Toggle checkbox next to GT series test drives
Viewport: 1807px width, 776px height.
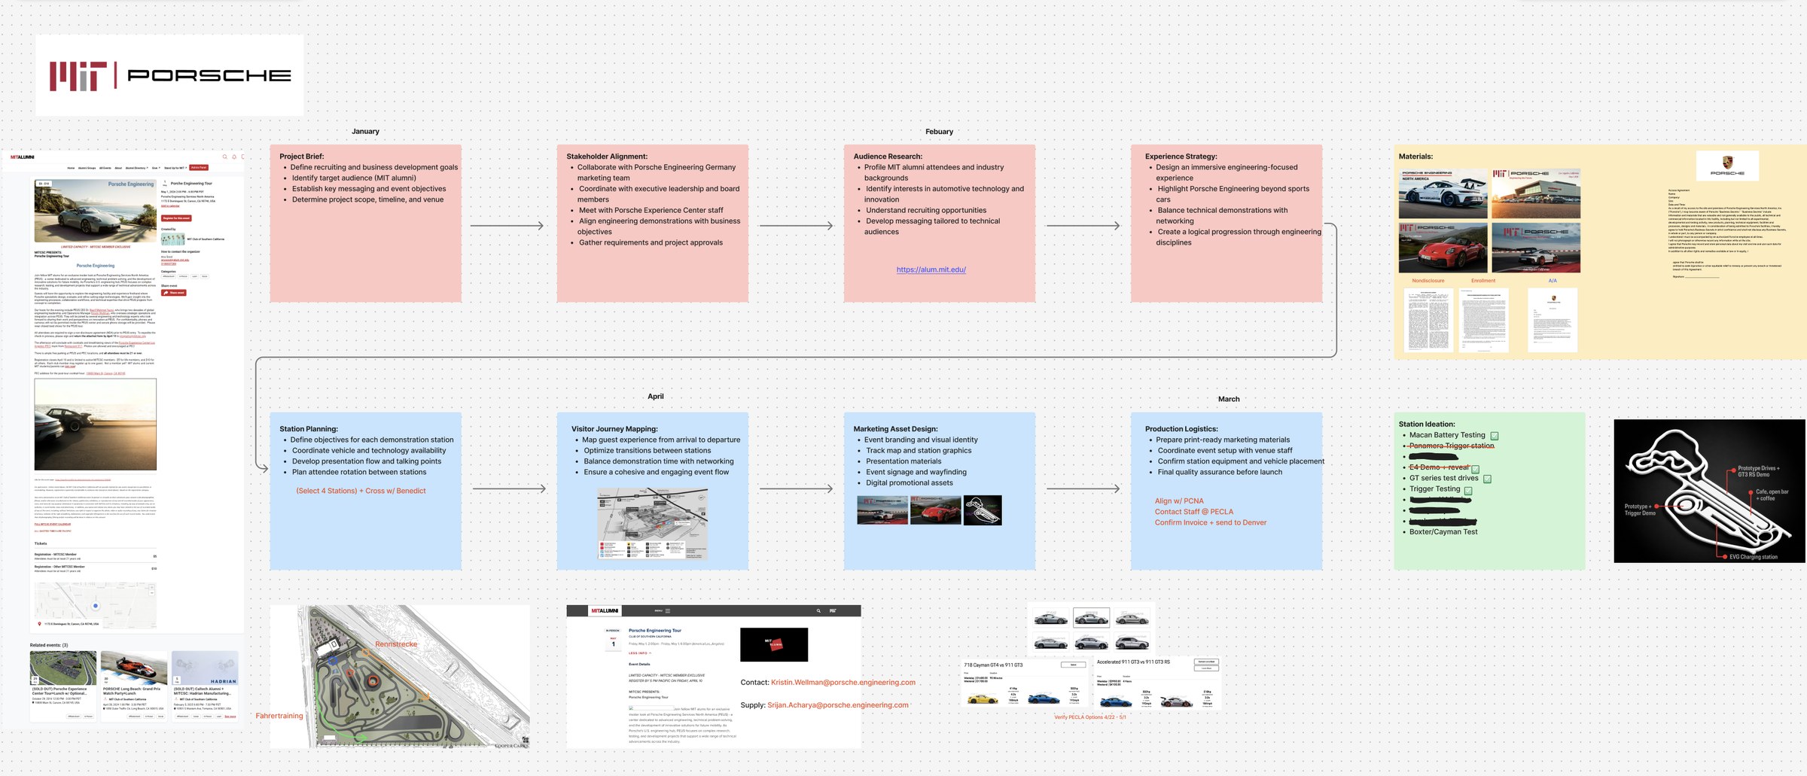click(x=1487, y=479)
